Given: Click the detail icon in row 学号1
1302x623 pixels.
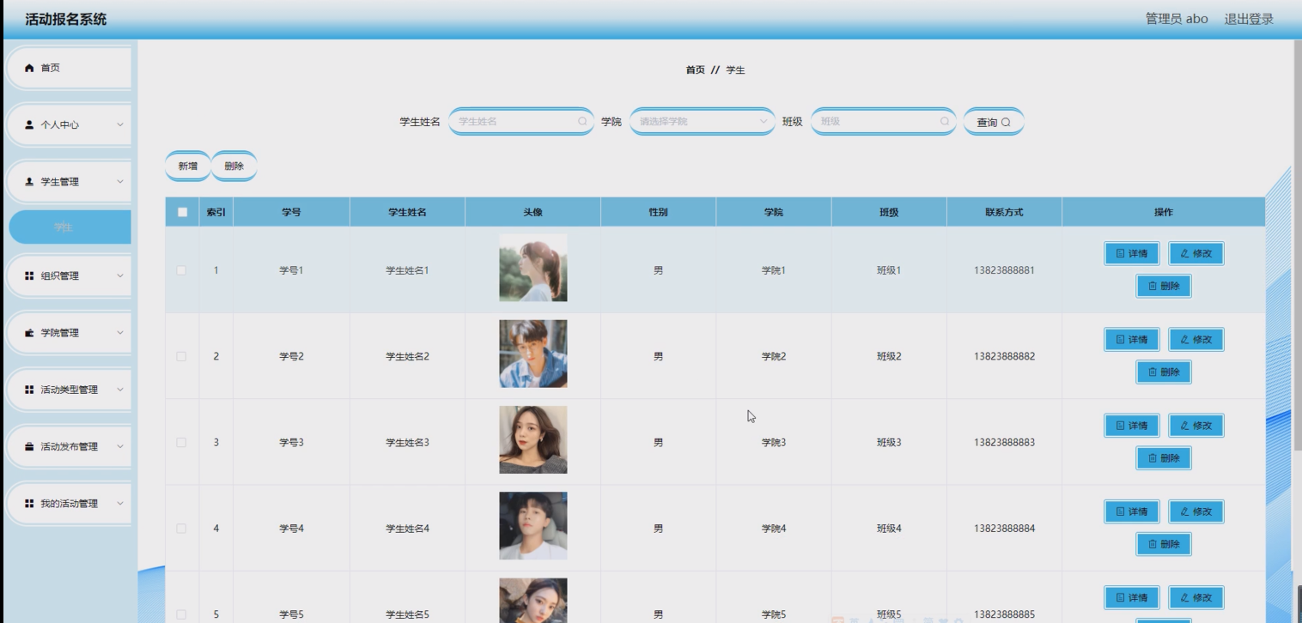Looking at the screenshot, I should coord(1120,254).
